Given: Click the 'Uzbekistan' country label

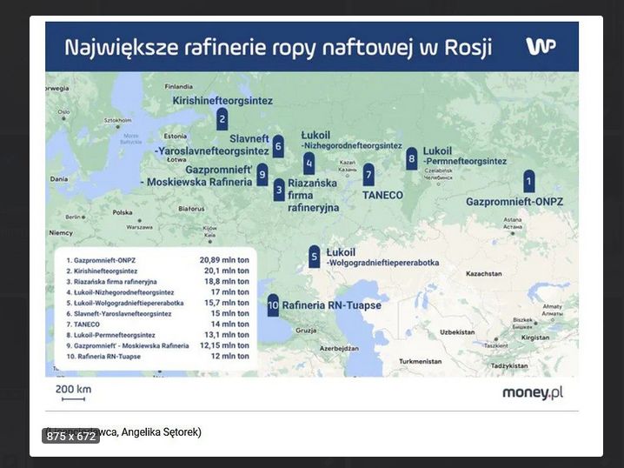Looking at the screenshot, I should 457,331.
